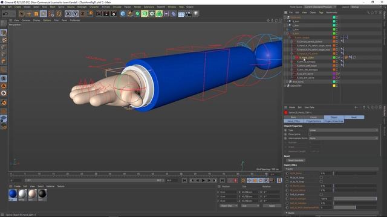
Task: Collapse the IK/FK parameter group
Action: pyautogui.click(x=287, y=169)
